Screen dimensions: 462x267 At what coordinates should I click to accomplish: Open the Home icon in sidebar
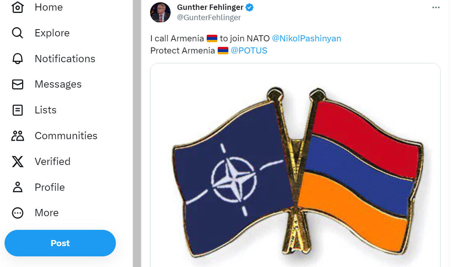17,7
